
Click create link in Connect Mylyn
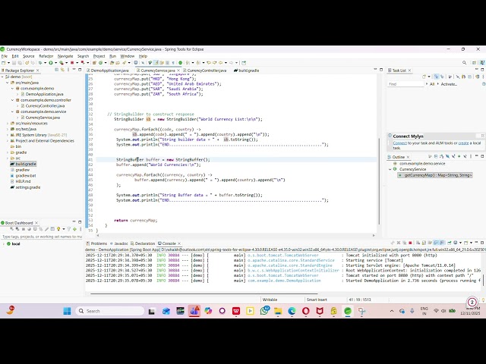(463, 143)
